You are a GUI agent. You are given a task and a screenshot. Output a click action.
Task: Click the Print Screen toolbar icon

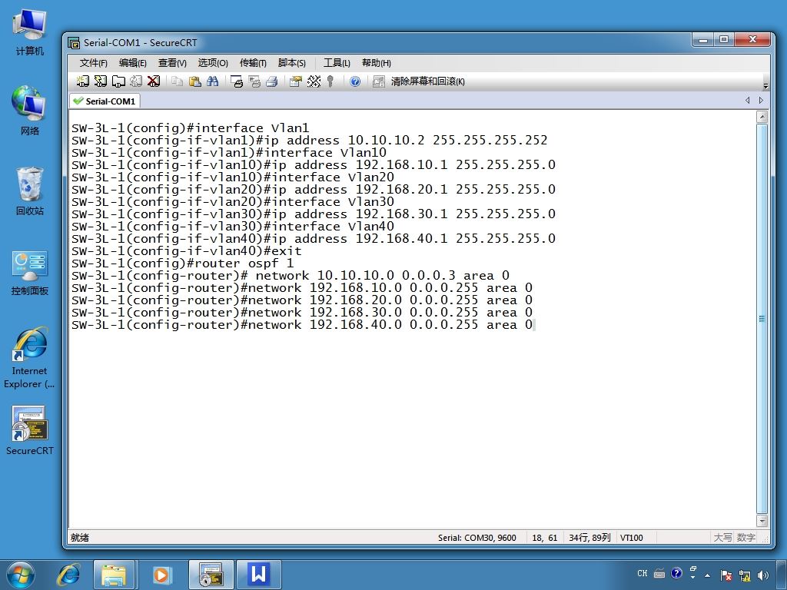[237, 81]
